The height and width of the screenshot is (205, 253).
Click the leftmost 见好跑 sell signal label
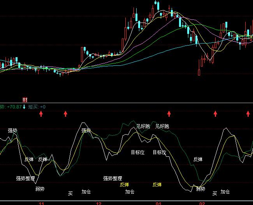[143, 126]
